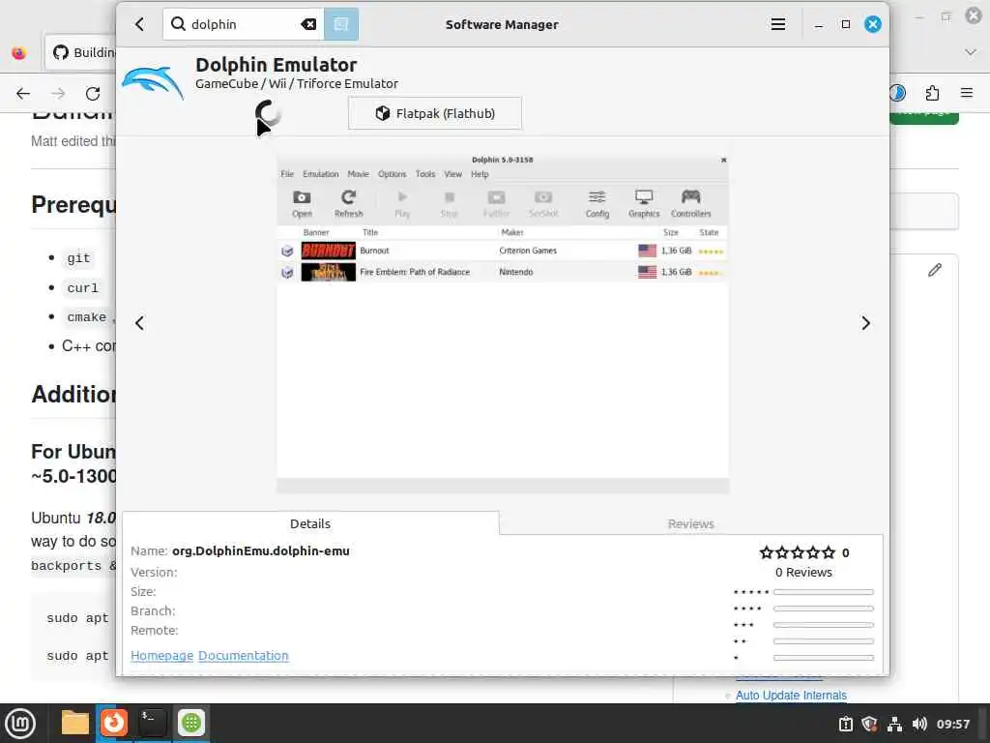Open the update manager shield tray icon

[x=870, y=724]
